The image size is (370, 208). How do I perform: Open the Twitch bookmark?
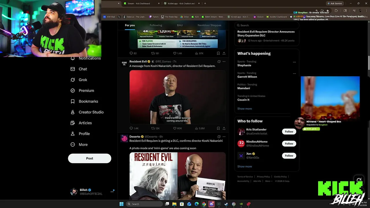154,17
